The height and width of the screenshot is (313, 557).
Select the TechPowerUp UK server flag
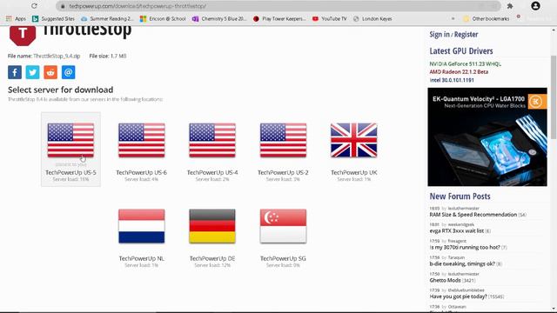pos(354,140)
